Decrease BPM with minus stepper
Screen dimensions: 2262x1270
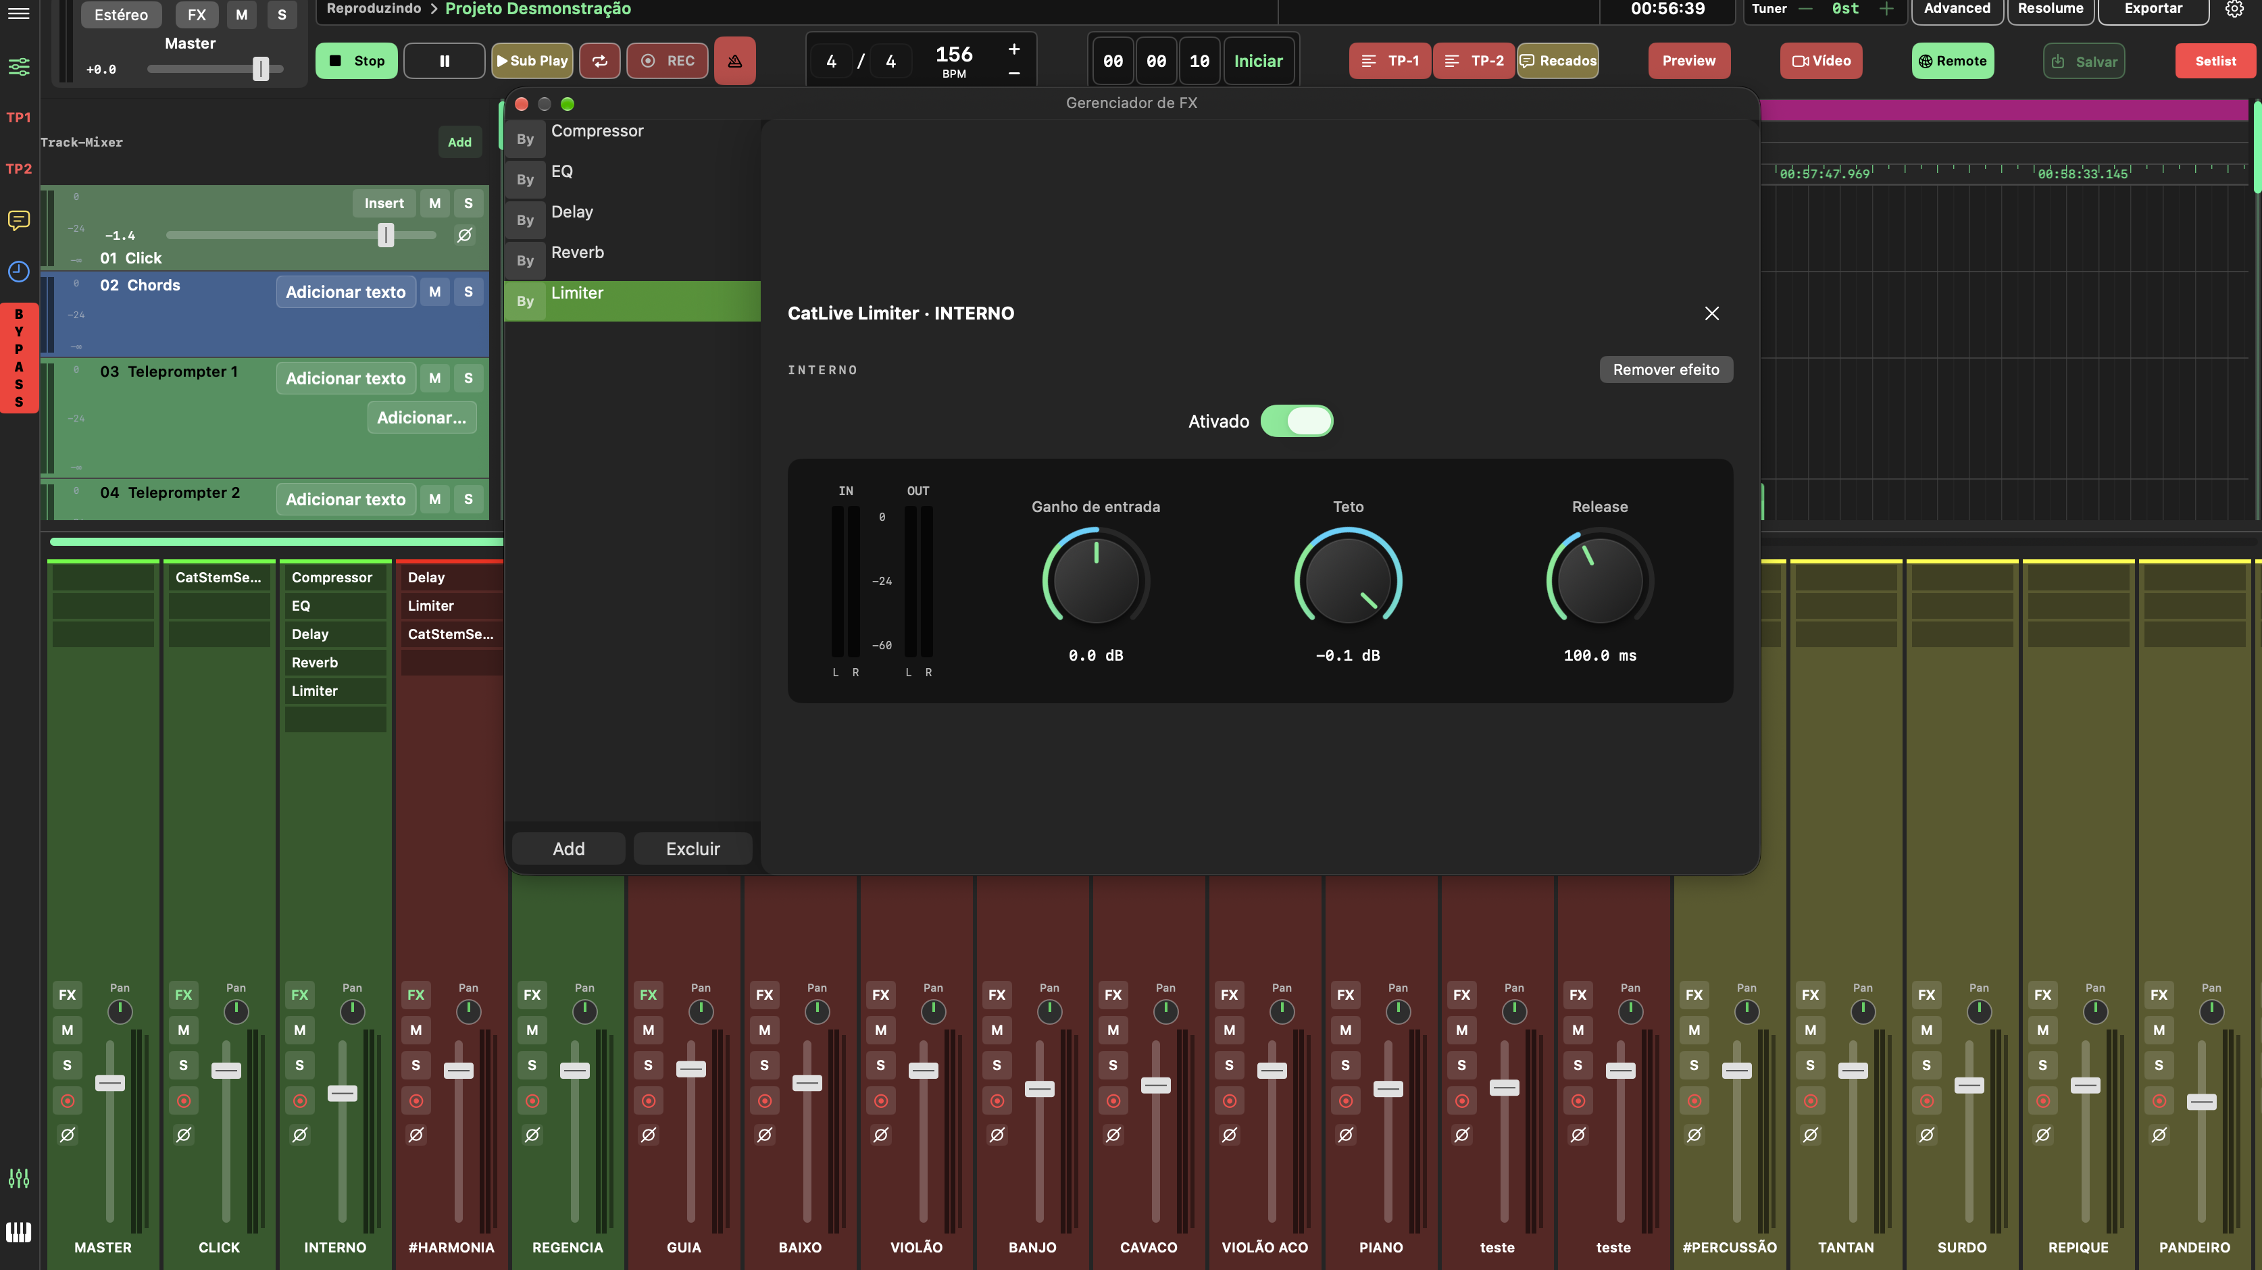[x=1014, y=74]
